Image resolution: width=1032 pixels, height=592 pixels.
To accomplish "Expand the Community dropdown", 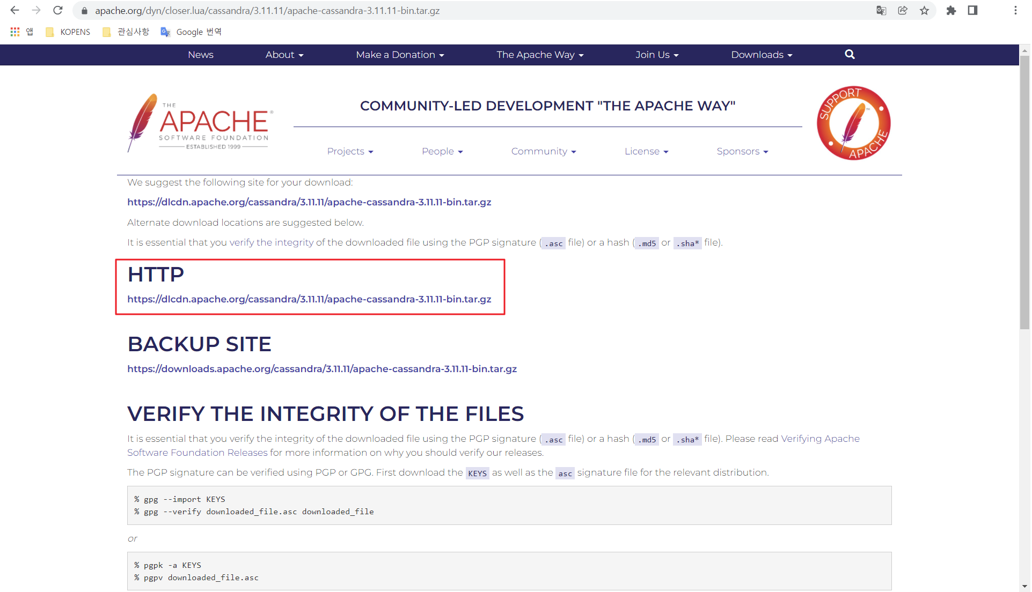I will pos(544,152).
